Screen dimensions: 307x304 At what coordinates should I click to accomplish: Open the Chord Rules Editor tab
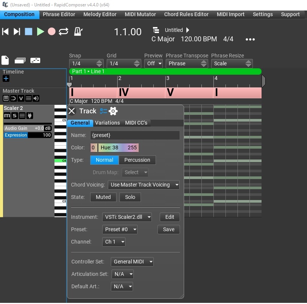[x=186, y=14]
